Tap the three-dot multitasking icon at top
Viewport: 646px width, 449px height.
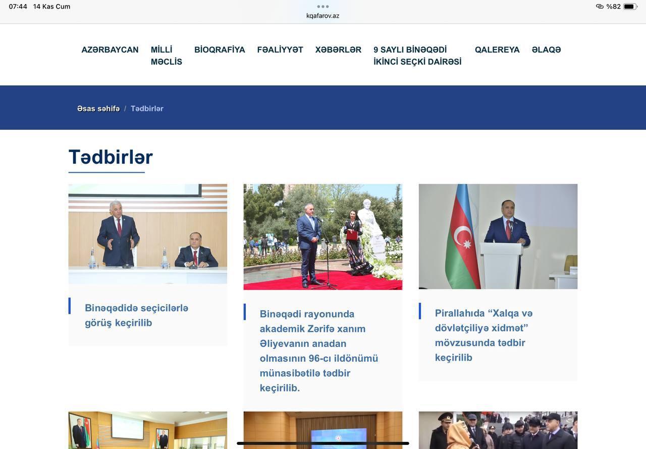[x=322, y=7]
